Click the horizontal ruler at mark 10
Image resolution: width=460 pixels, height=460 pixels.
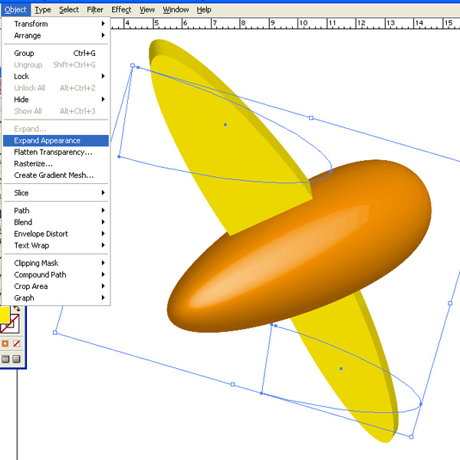tap(304, 23)
